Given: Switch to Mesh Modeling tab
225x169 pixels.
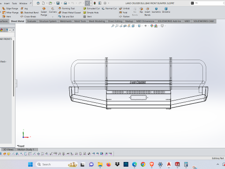Looking at the screenshot, I should click(x=97, y=21).
